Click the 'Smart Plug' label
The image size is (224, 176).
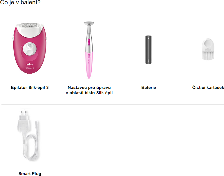coord(30,174)
